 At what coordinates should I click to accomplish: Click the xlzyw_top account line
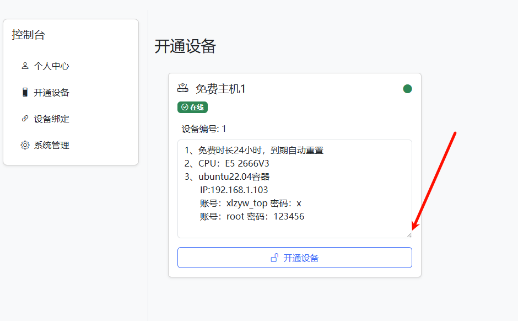[250, 204]
